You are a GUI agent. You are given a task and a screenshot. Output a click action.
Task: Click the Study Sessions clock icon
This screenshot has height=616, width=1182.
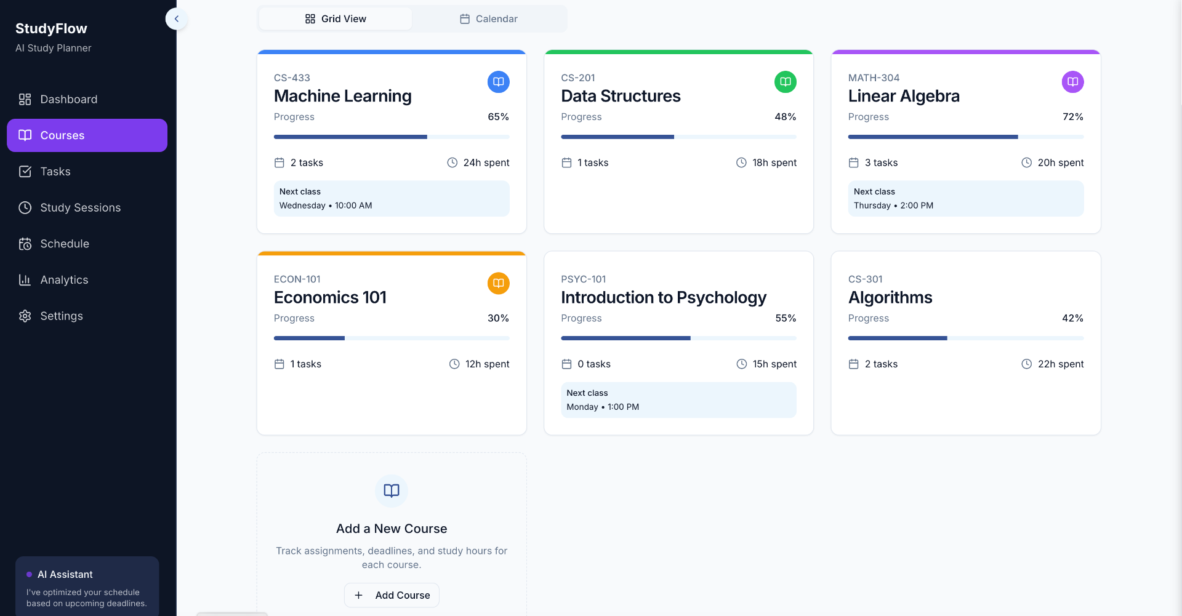25,208
